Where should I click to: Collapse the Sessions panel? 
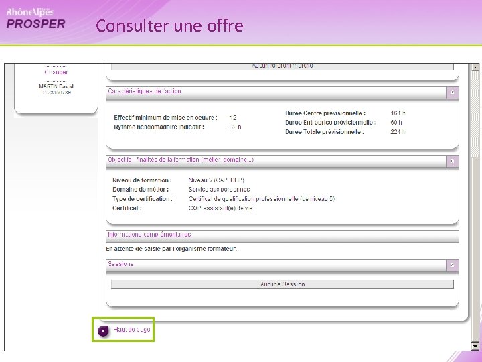coord(452,265)
